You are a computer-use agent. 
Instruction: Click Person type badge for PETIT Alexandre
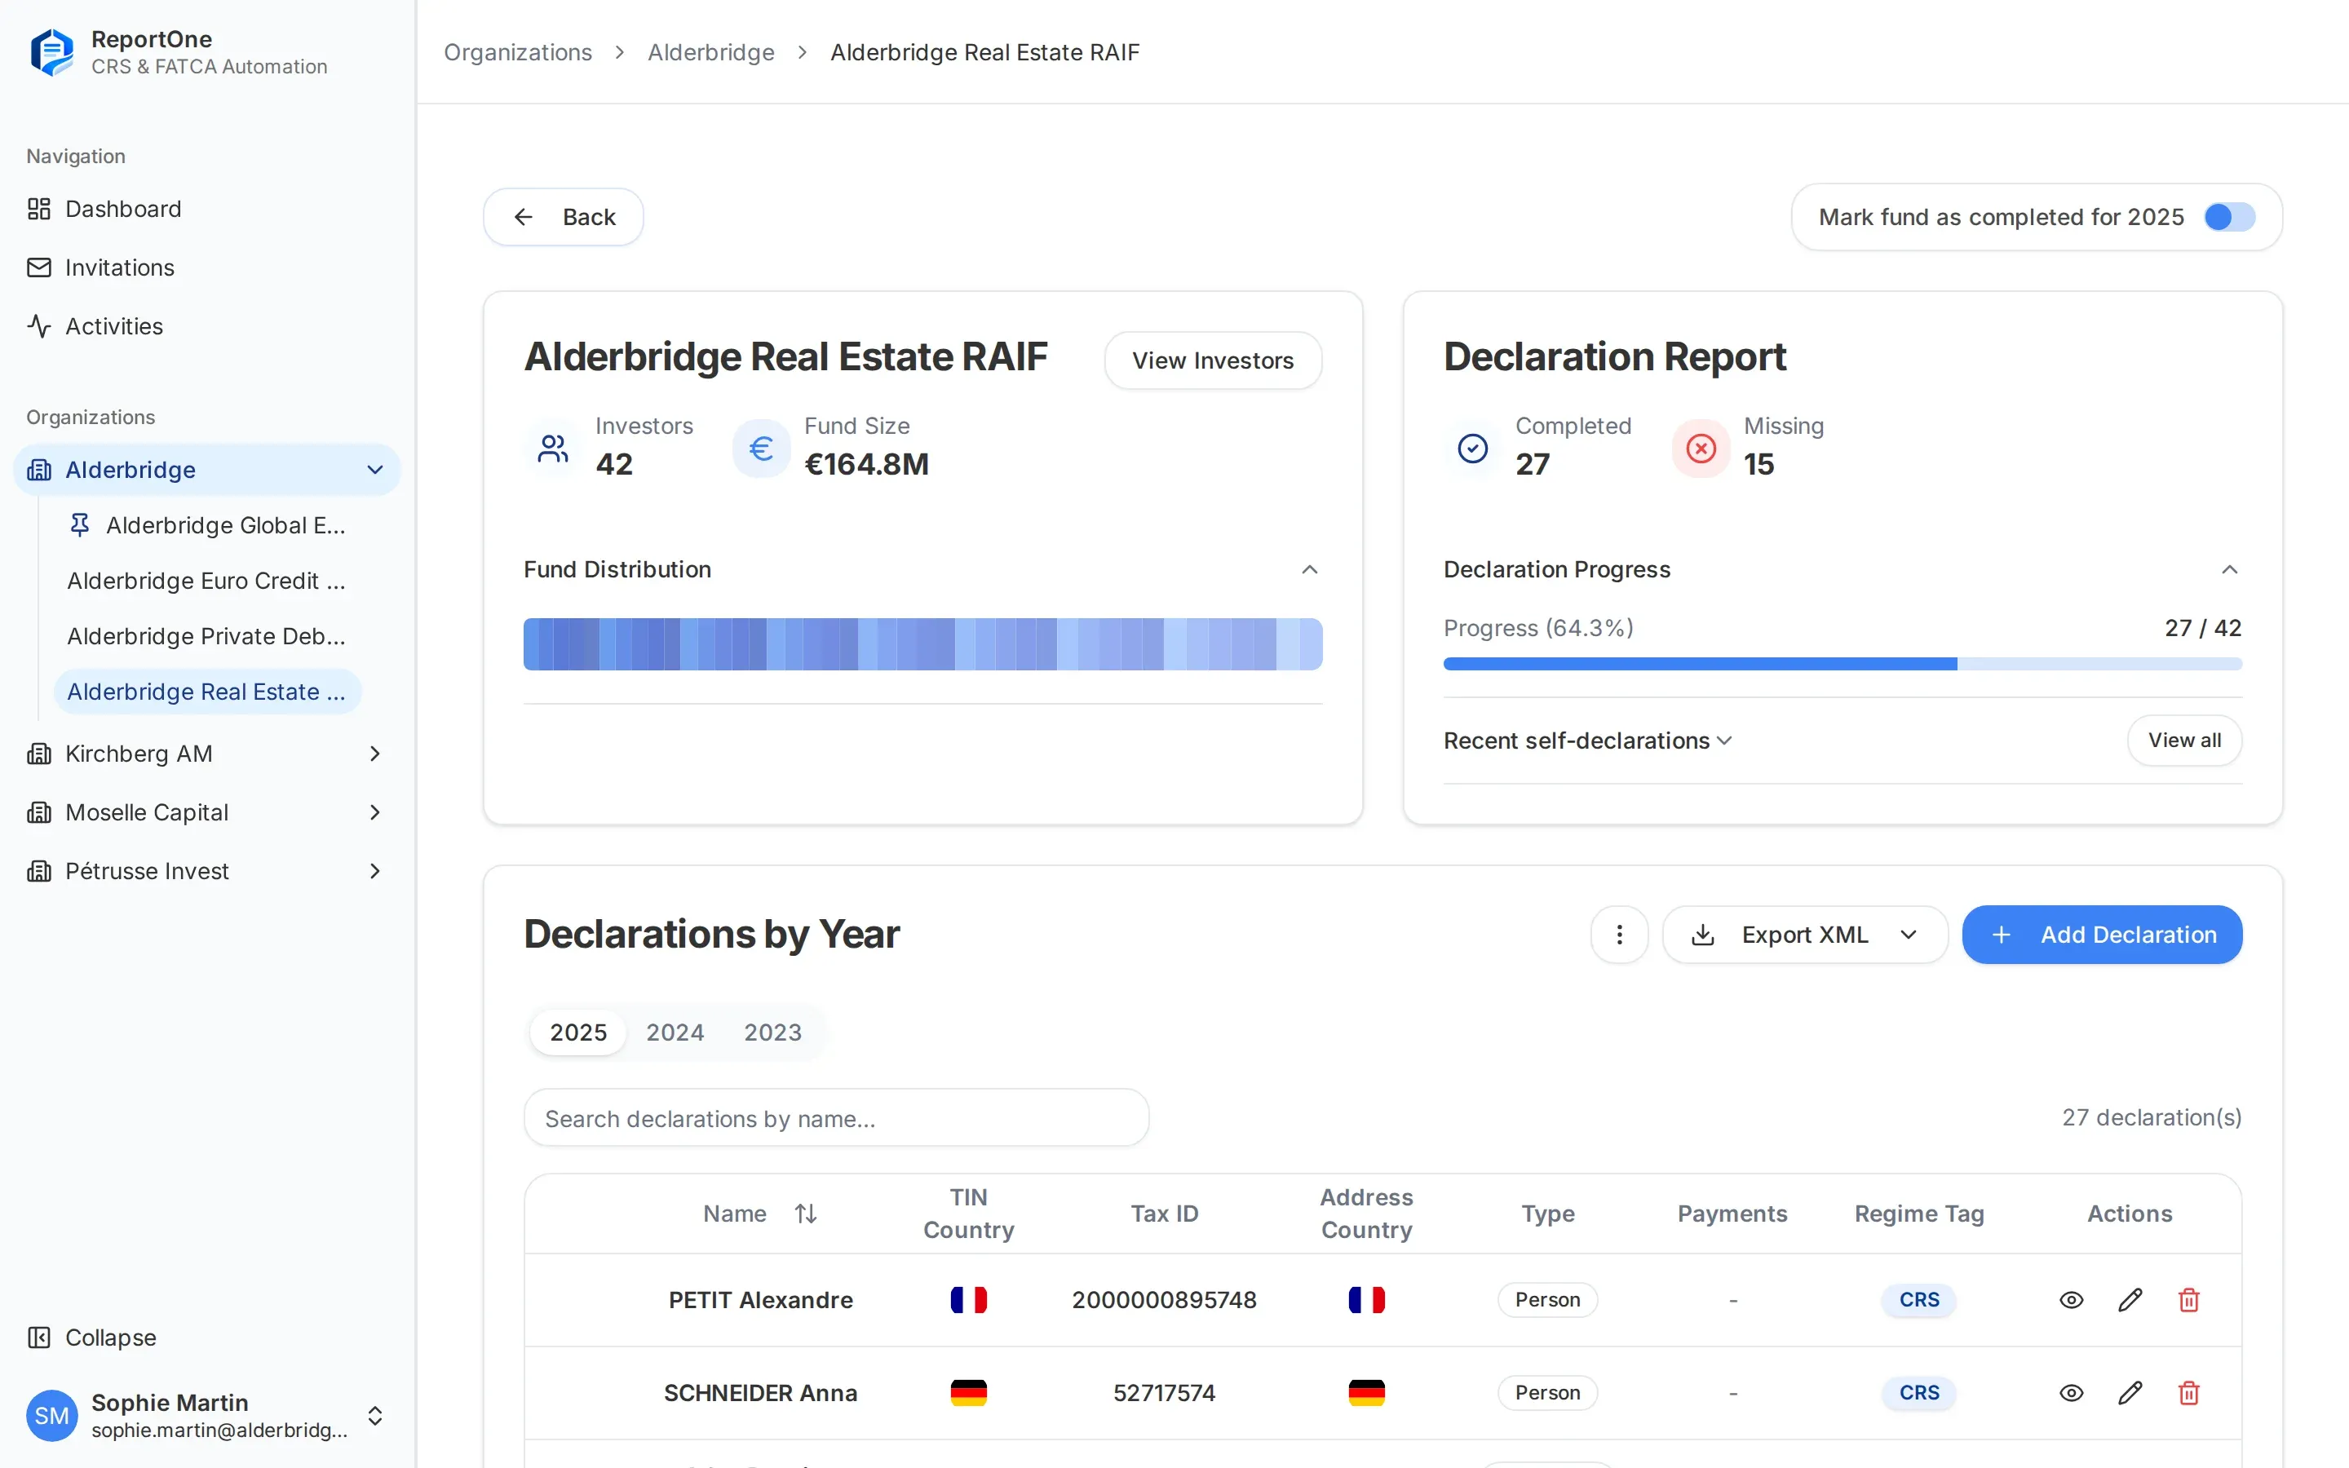(1547, 1300)
